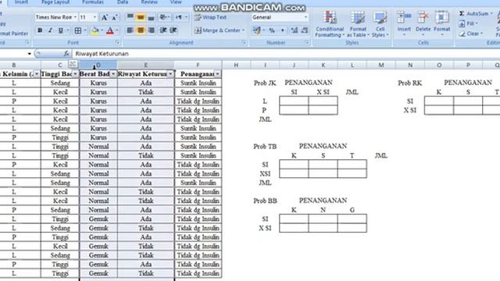Toggle underline formatting

pos(60,30)
